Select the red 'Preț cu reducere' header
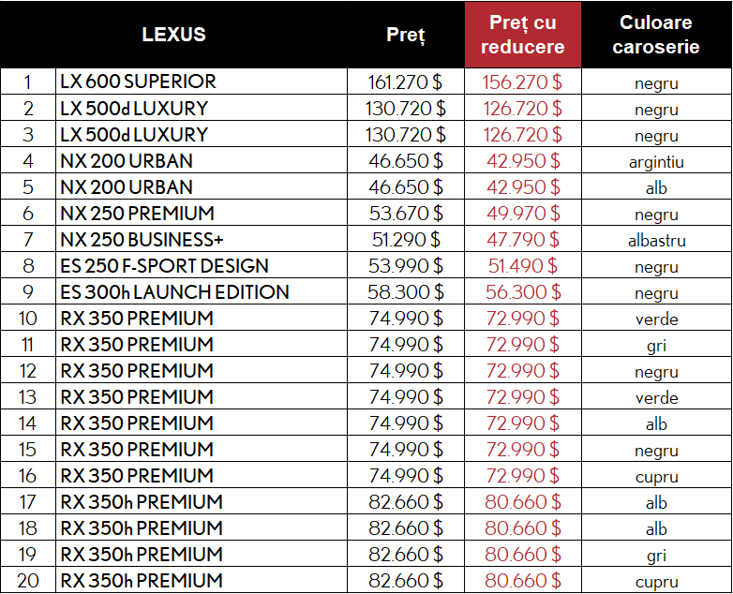Image resolution: width=733 pixels, height=594 pixels. point(522,35)
